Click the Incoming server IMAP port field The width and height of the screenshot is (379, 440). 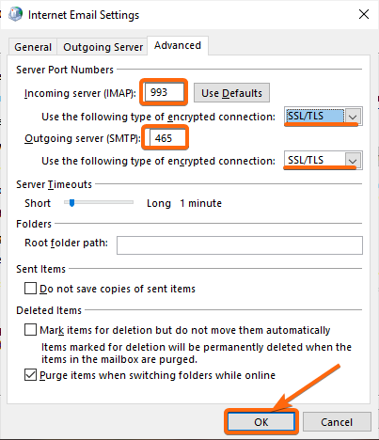(x=165, y=92)
